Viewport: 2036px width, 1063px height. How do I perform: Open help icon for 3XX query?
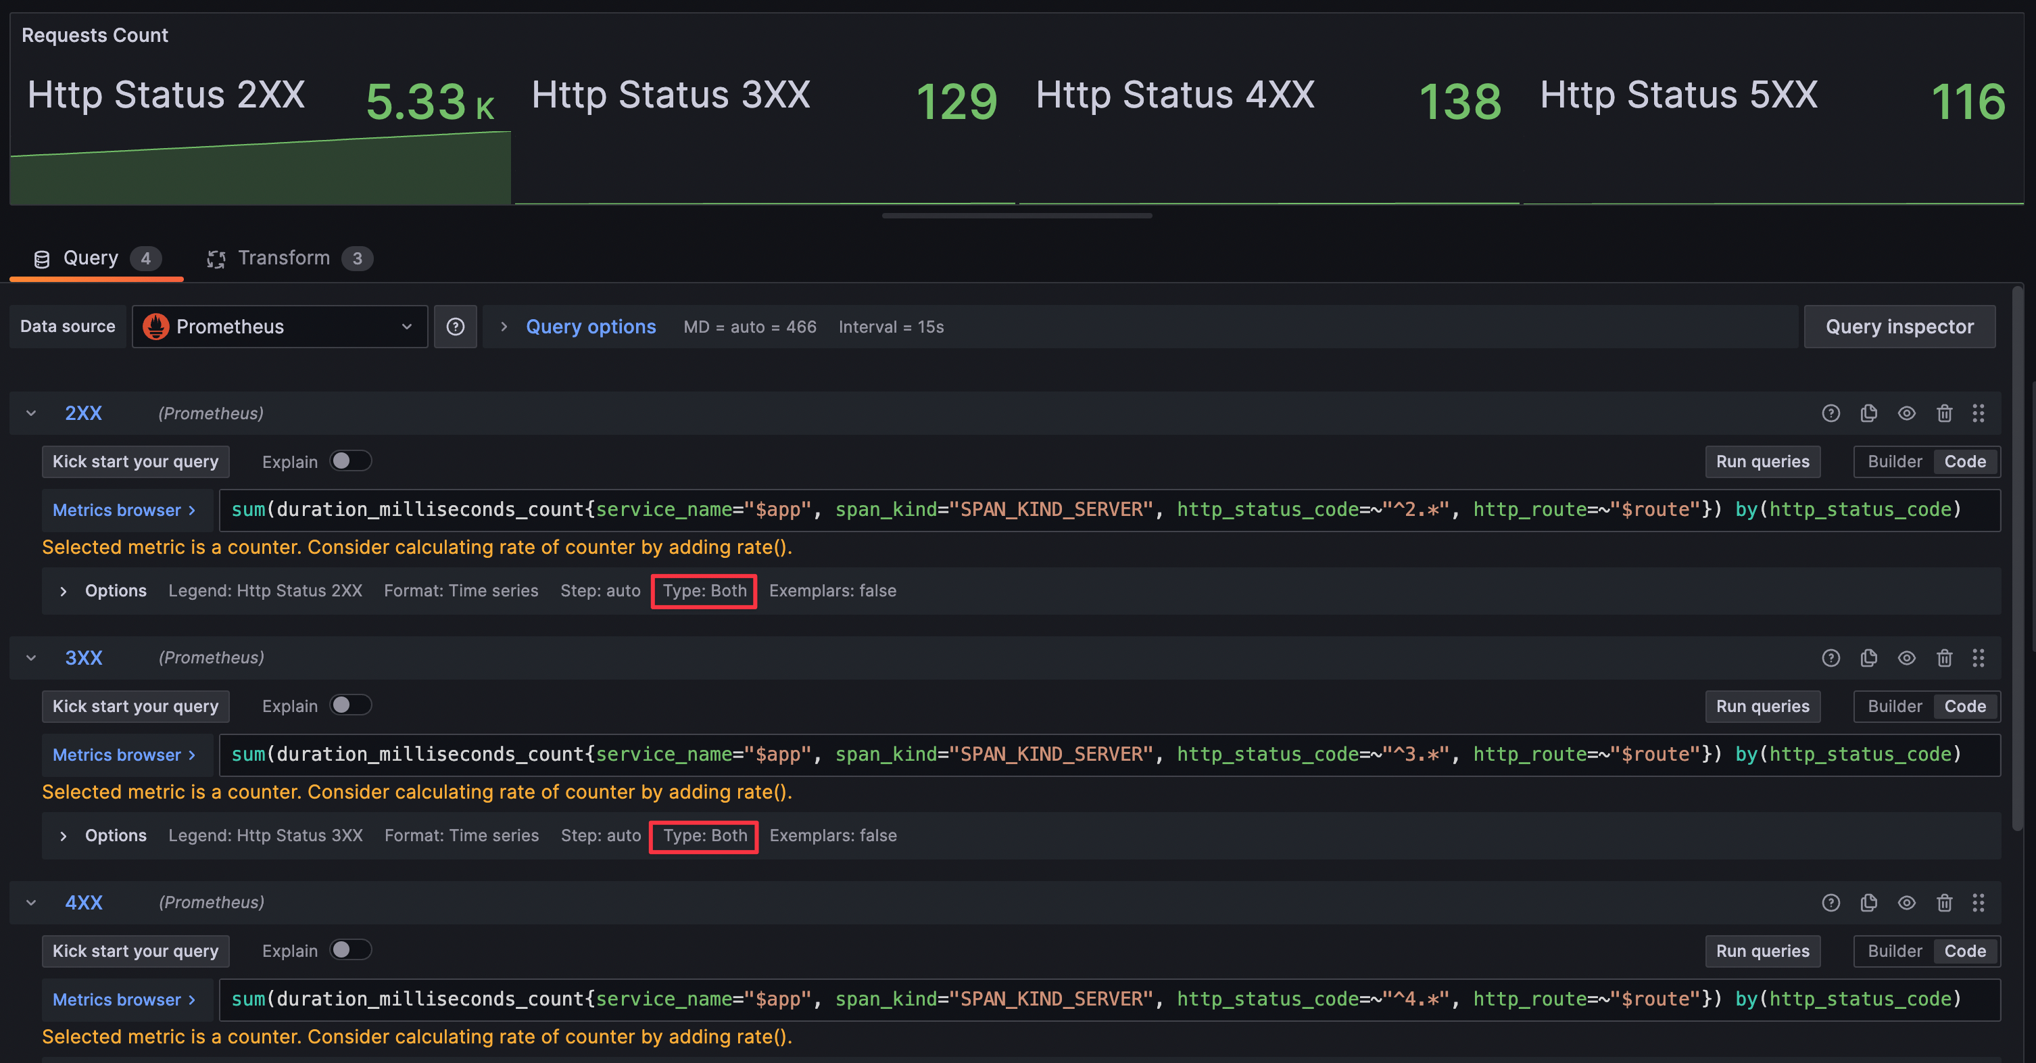(1831, 658)
